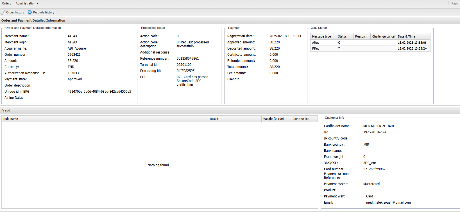Sort by Message type column header

321,36
